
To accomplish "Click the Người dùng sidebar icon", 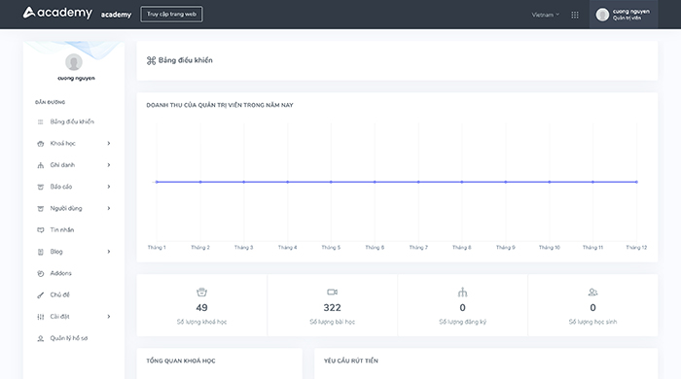I will coord(41,209).
